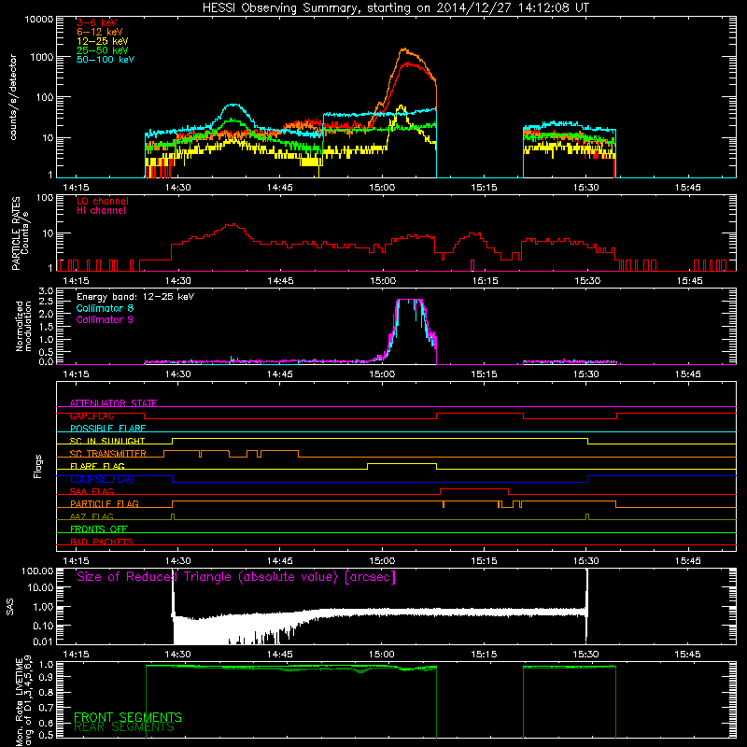
Task: Select the 50-100 keV legend label
Action: [106, 60]
